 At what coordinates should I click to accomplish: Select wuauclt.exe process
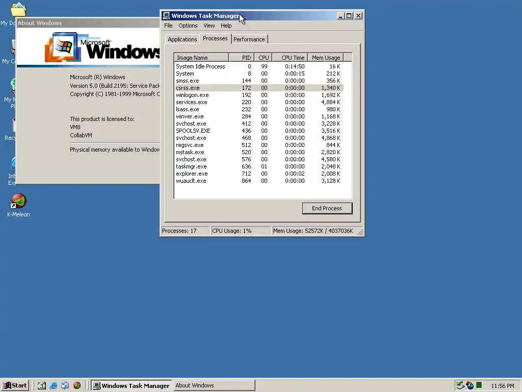click(x=258, y=181)
